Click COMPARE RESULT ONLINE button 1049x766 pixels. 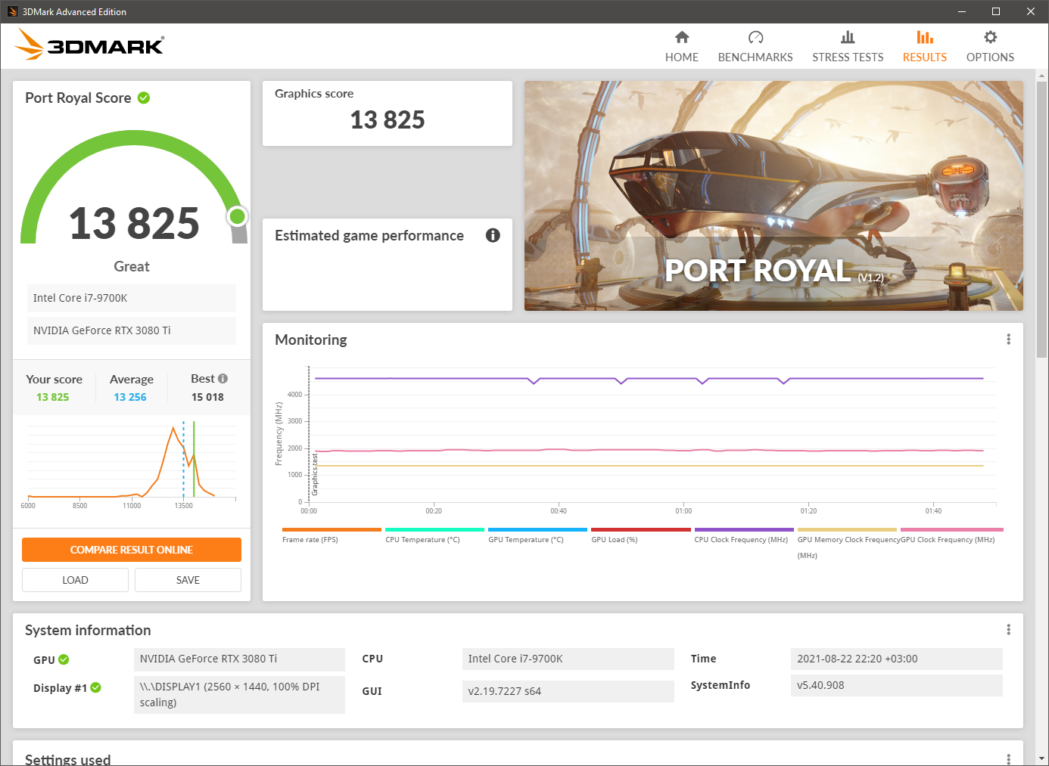pos(132,550)
